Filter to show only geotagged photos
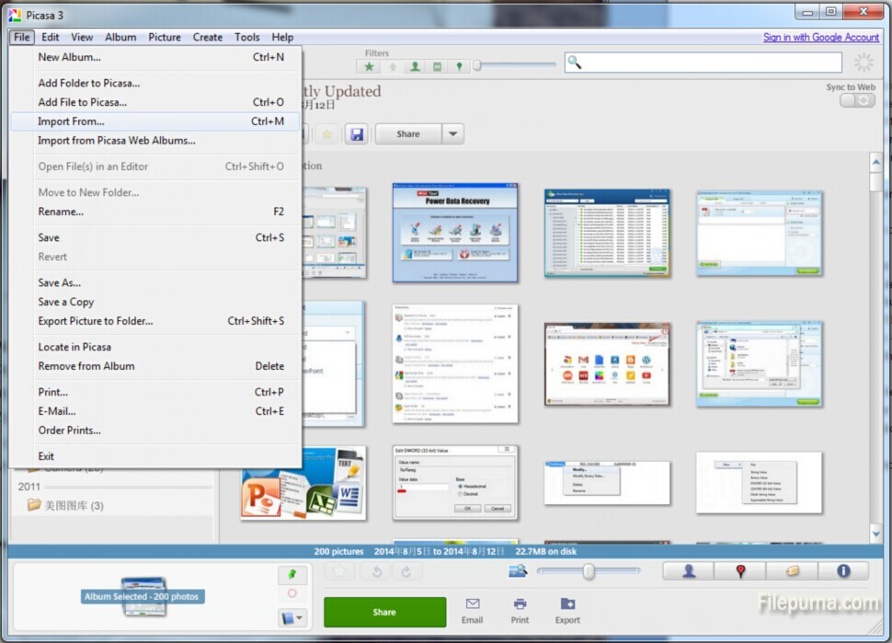The height and width of the screenshot is (643, 892). click(x=459, y=66)
